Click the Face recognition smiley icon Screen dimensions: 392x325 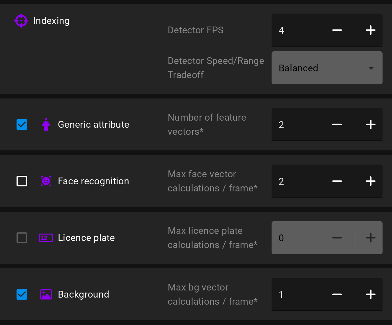click(46, 181)
